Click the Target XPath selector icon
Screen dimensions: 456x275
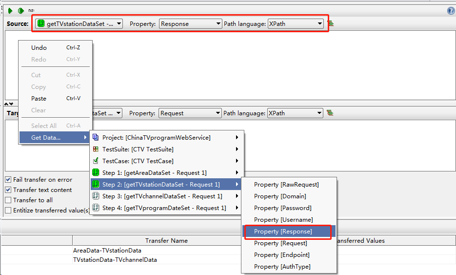click(x=330, y=113)
